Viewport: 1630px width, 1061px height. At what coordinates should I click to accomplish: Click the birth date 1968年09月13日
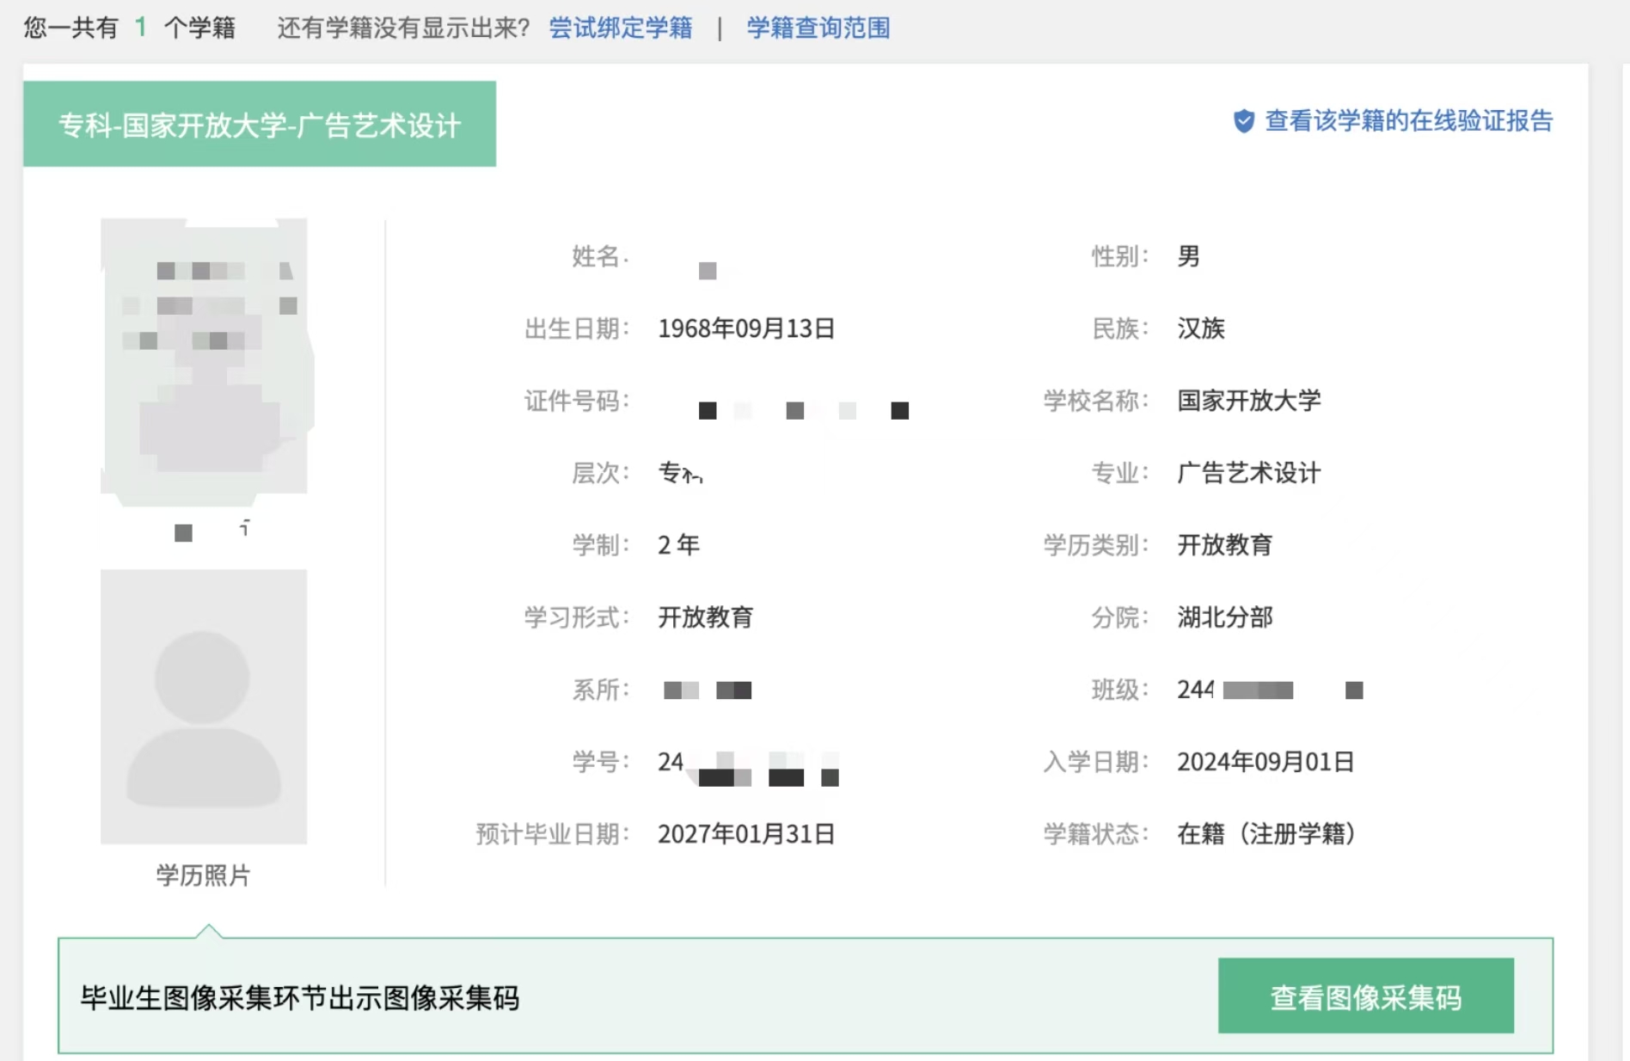(x=746, y=328)
